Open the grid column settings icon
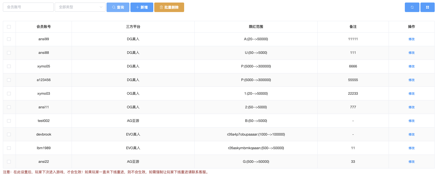The height and width of the screenshot is (178, 436). (427, 7)
